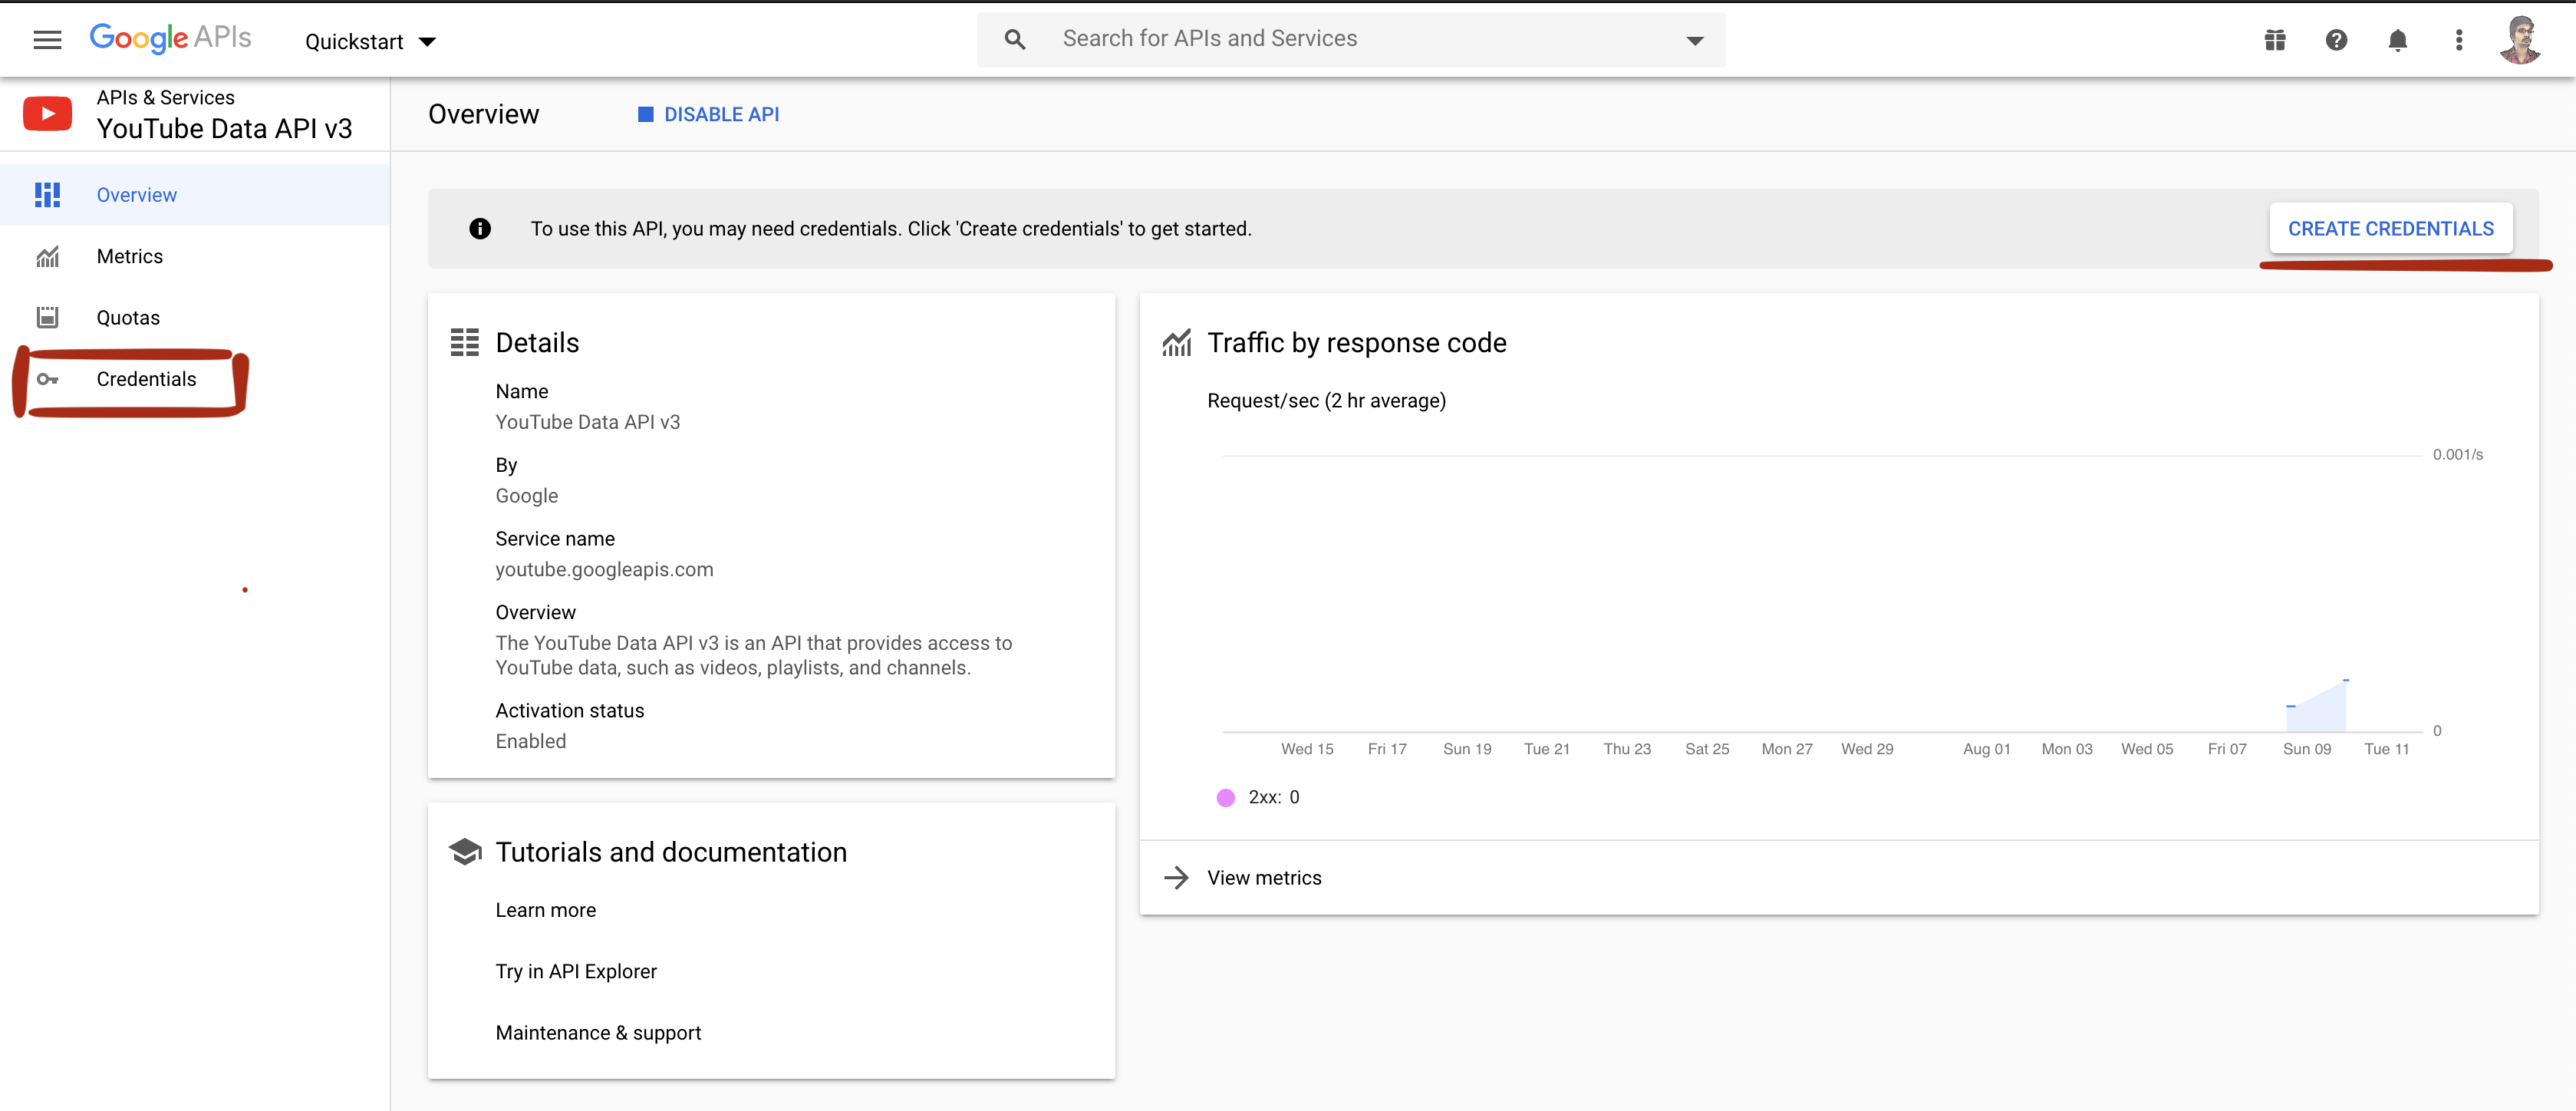Click the blue square stop icon beside Disable API
This screenshot has height=1111, width=2576.
[645, 114]
